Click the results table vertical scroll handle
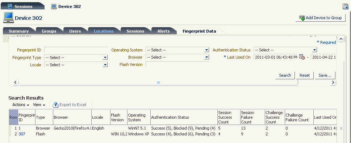Viewport: 351px width, 143px height. pyautogui.click(x=341, y=128)
